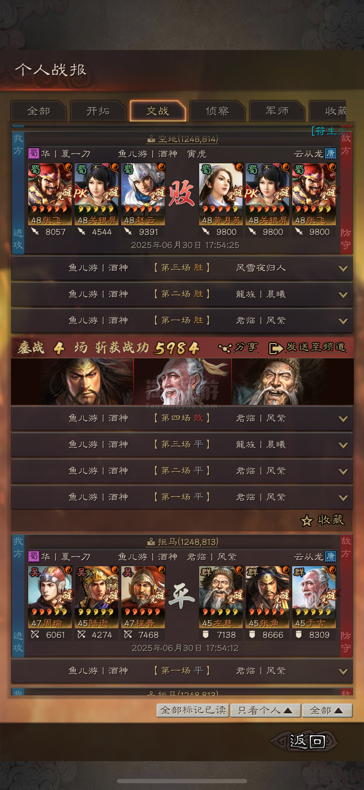364x790 pixels.
Task: Tap the 48赵云 hero portrait
Action: click(x=143, y=194)
